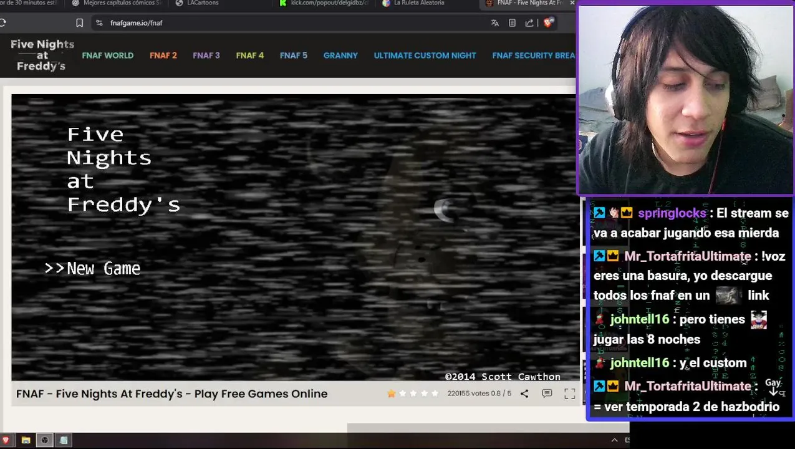Click johntell16 username on "y el custom" message

tap(640, 363)
